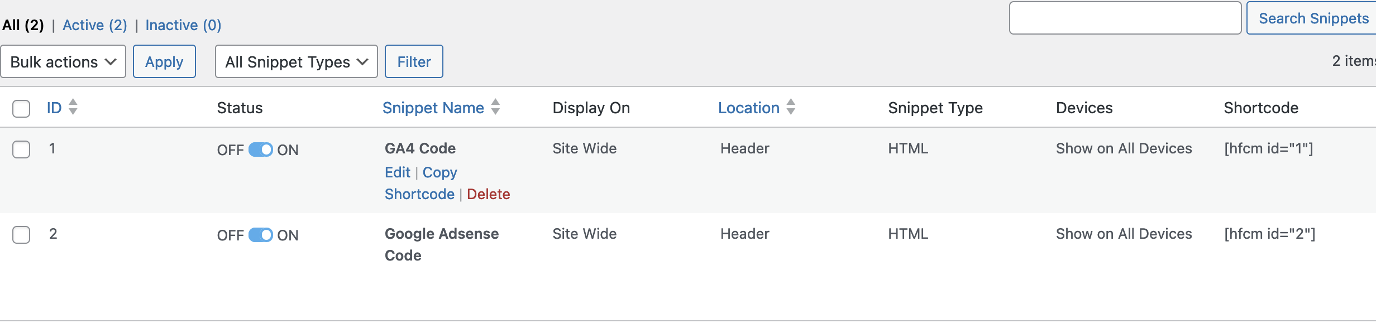Image resolution: width=1376 pixels, height=328 pixels.
Task: Select the checkbox for snippet ID 2
Action: 21,235
